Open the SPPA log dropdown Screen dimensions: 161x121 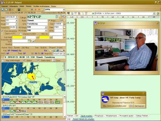pyautogui.click(x=64, y=10)
